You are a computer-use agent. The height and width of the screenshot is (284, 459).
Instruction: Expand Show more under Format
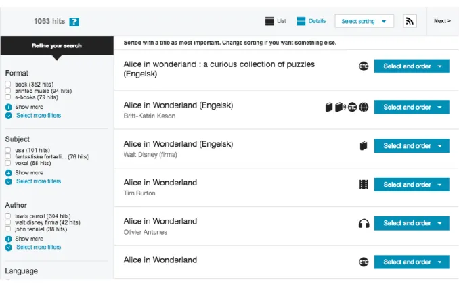pos(29,107)
